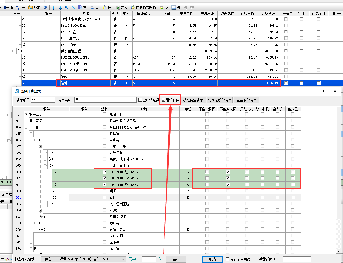Image resolution: width=343 pixels, height=263 pixels.
Task: Check the 只显示已勾选 option
Action: [x=228, y=259]
